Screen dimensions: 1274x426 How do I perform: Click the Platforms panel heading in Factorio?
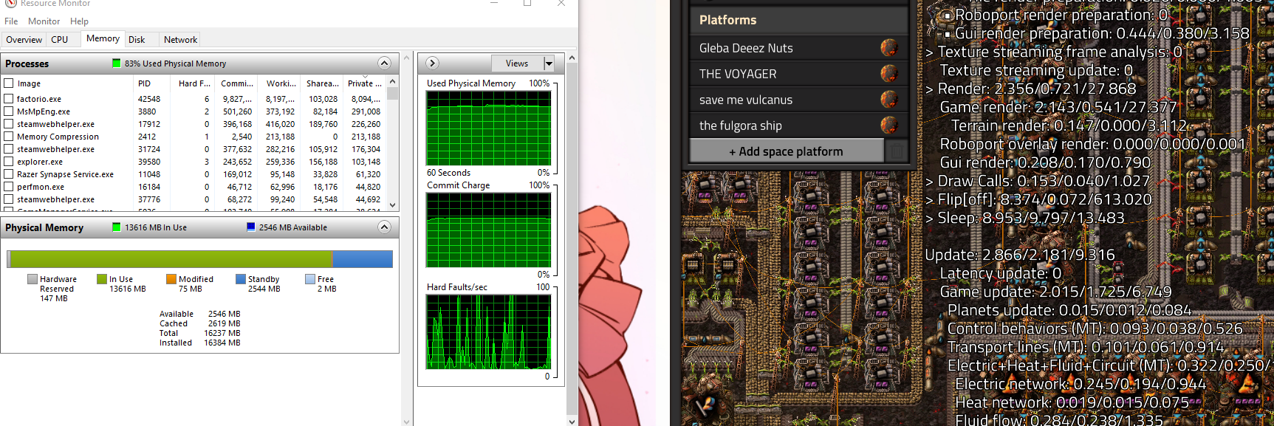[728, 20]
